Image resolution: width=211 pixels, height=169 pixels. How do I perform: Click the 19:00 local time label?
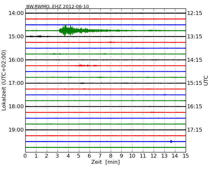click(16, 130)
